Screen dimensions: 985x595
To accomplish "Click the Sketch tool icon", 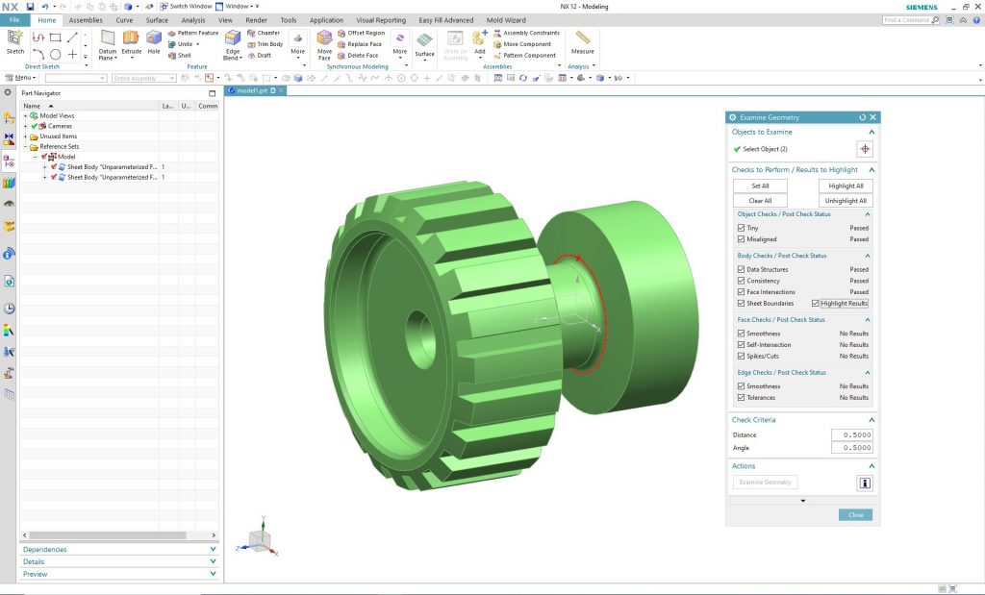I will click(x=15, y=38).
